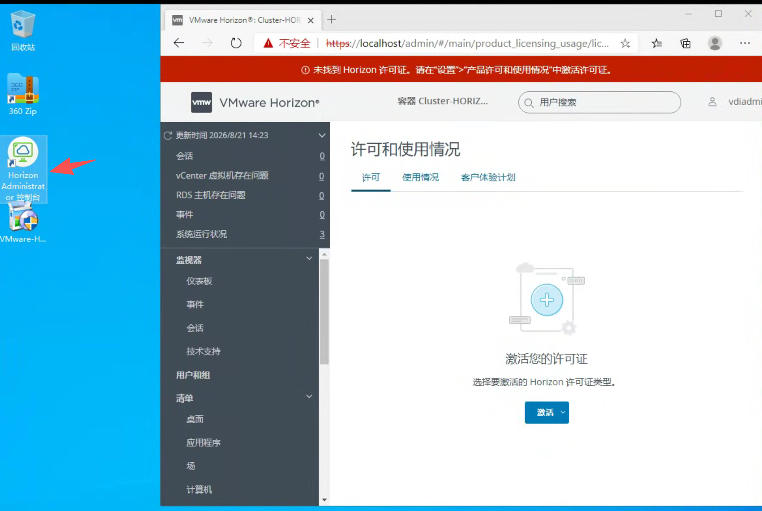Click the VMware Horizon vmw logo

[202, 103]
